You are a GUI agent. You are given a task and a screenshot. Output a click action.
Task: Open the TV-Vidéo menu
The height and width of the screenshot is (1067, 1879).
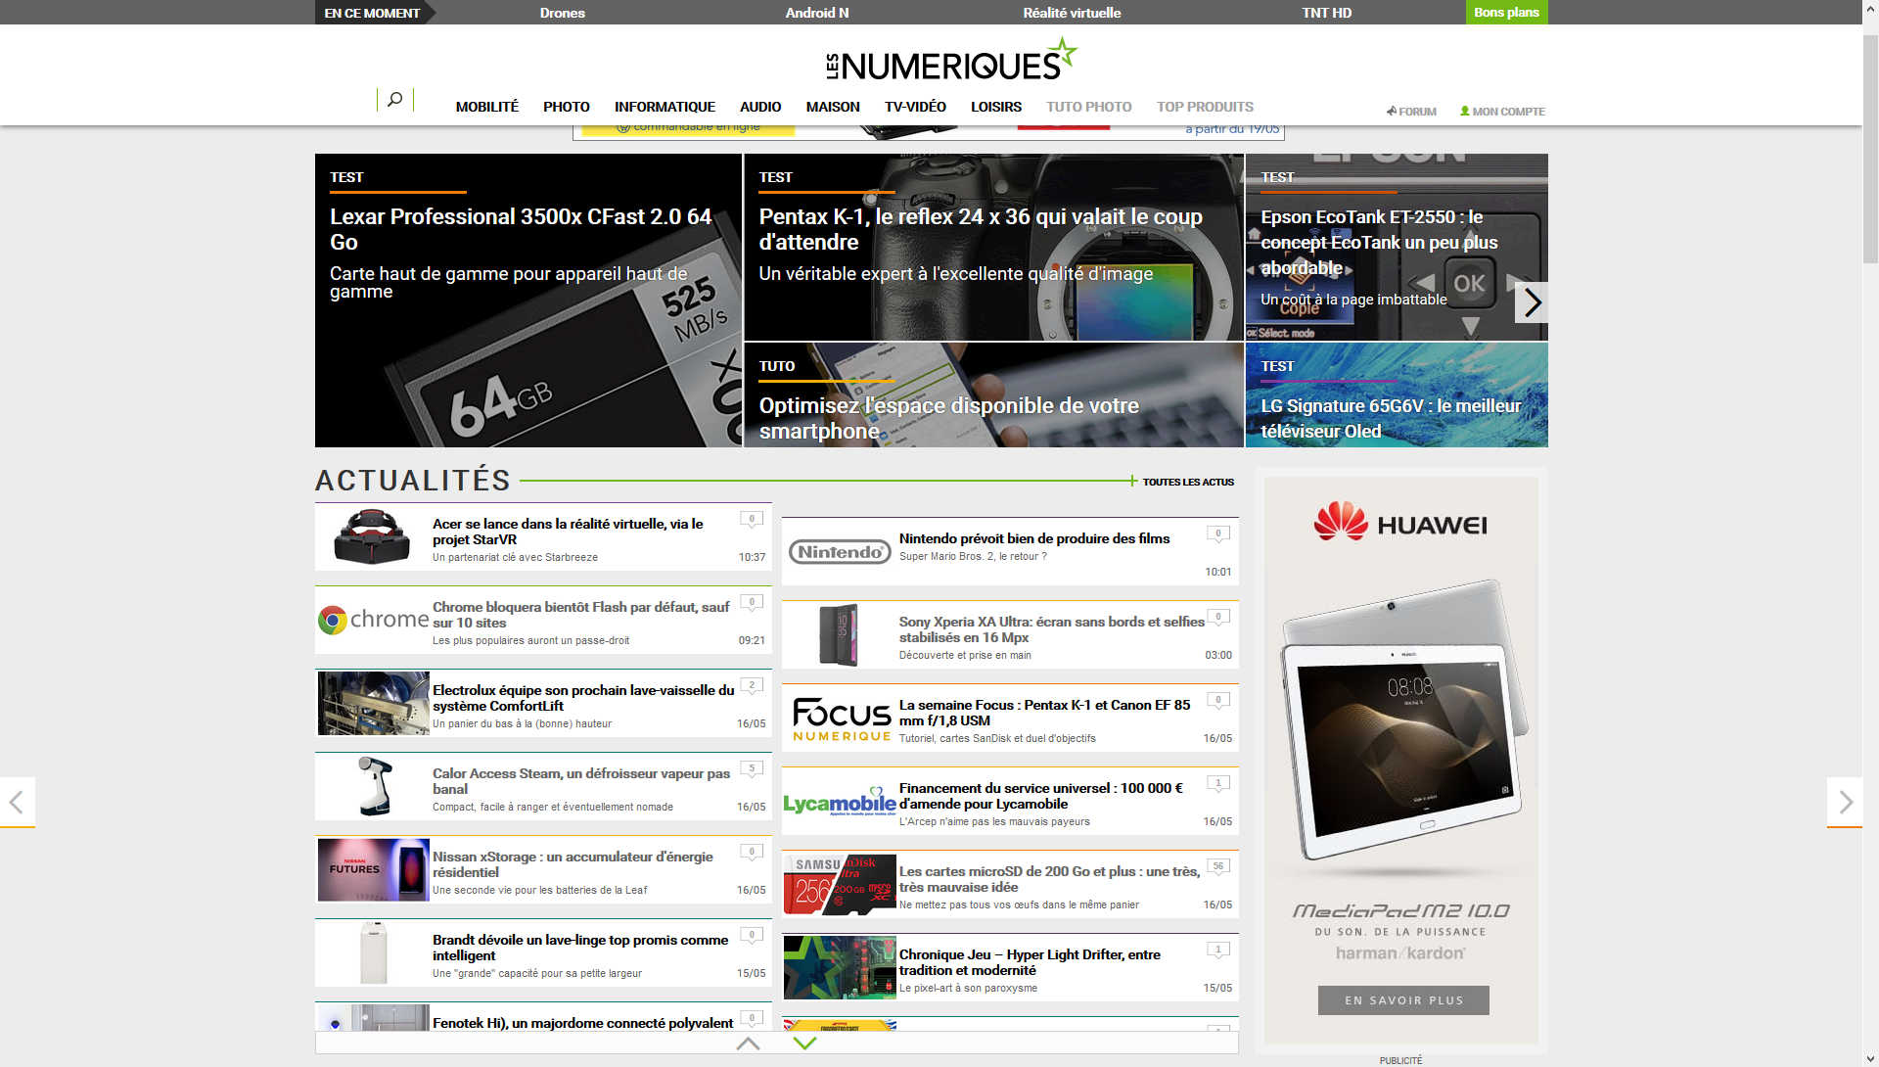915,107
